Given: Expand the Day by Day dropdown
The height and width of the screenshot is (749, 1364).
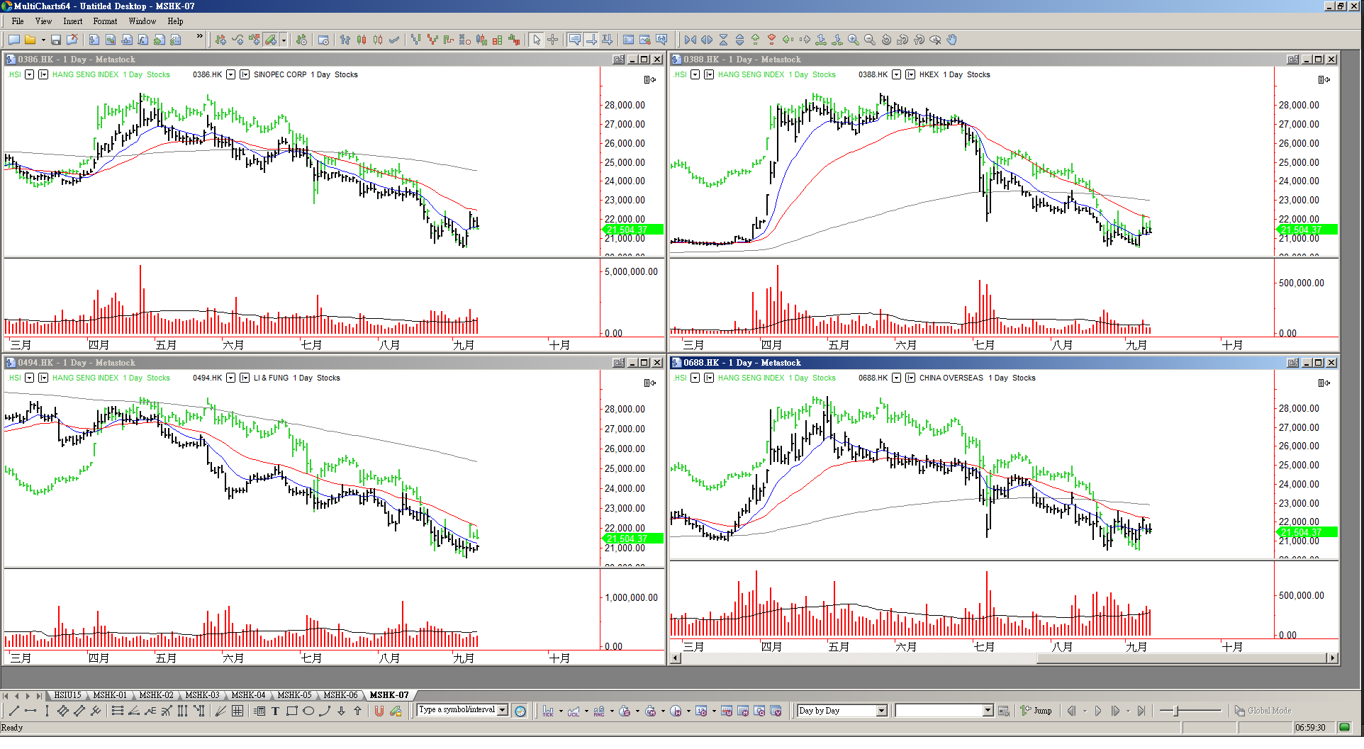Looking at the screenshot, I should click(881, 711).
